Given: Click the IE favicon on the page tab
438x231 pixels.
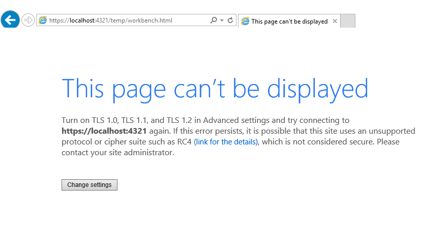Looking at the screenshot, I should [x=245, y=22].
